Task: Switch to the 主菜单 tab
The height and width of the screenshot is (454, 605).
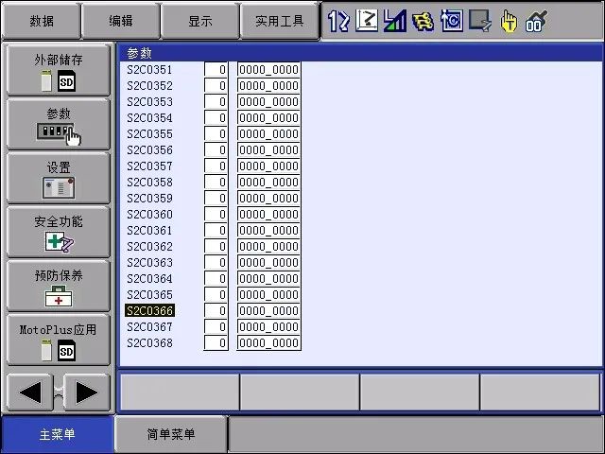Action: 57,434
